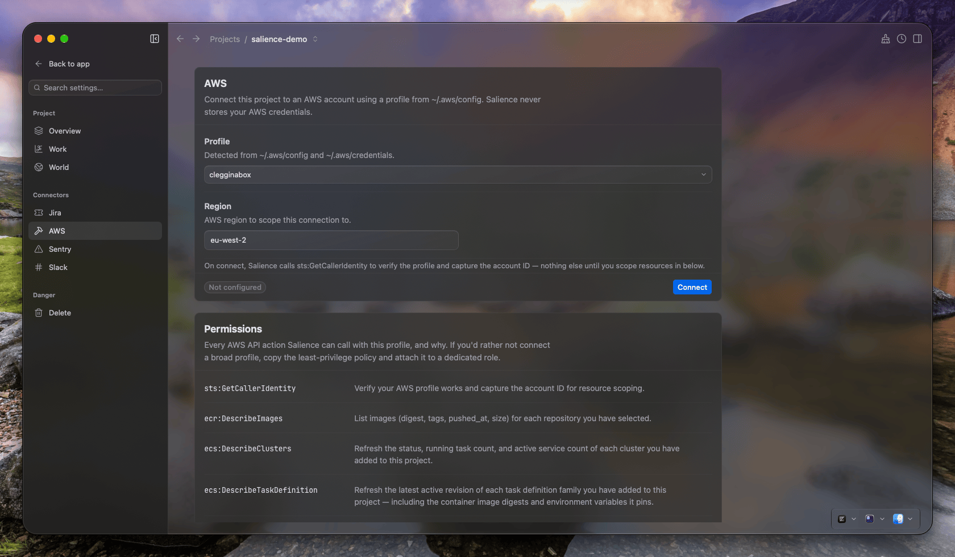
Task: Open the Work settings page
Action: pyautogui.click(x=95, y=149)
